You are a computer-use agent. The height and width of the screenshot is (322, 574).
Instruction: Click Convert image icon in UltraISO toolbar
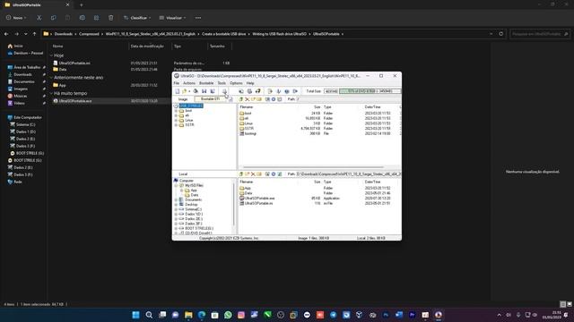click(257, 91)
